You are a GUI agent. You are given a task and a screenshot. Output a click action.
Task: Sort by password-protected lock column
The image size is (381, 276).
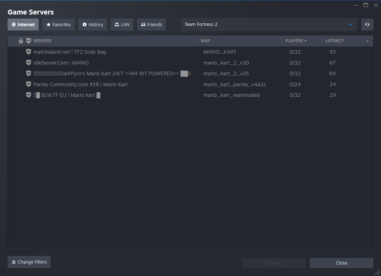[x=21, y=41]
